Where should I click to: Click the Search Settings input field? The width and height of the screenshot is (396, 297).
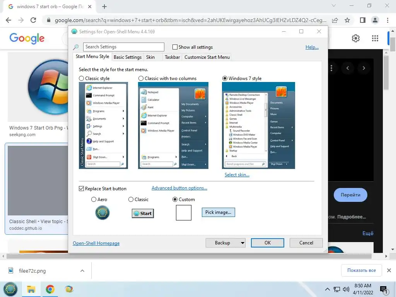[x=123, y=47]
